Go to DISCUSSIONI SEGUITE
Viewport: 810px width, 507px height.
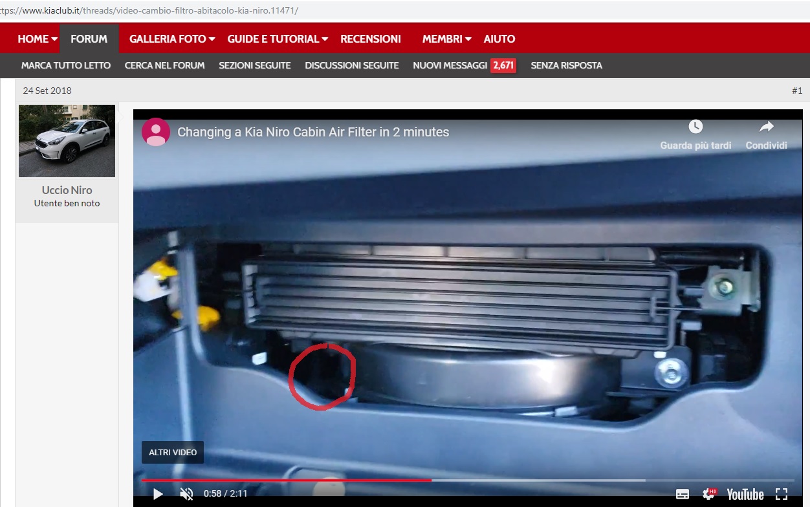click(352, 65)
